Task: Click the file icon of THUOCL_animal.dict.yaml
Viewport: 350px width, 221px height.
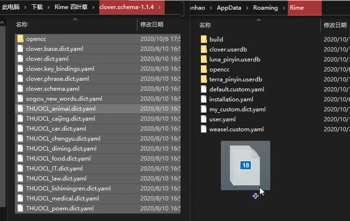Action: [x=20, y=109]
